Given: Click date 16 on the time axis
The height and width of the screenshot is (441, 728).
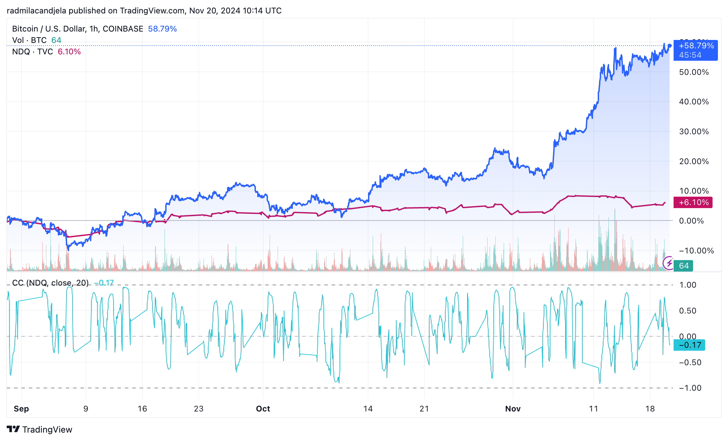Looking at the screenshot, I should pyautogui.click(x=142, y=409).
